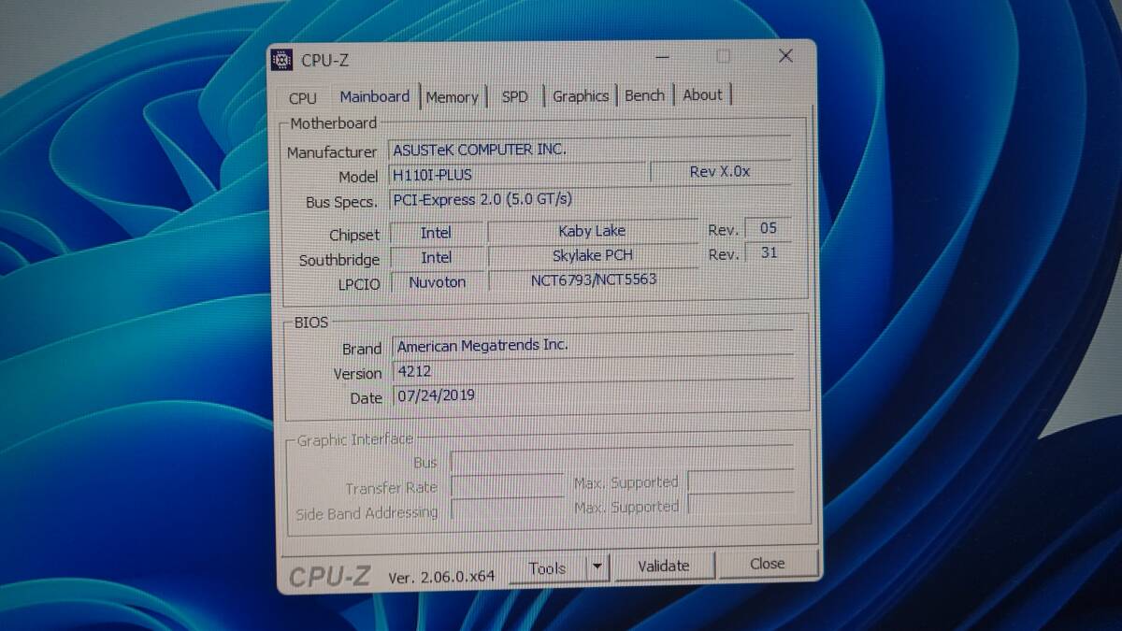This screenshot has width=1122, height=631.
Task: Go to the SPD tab
Action: click(514, 96)
